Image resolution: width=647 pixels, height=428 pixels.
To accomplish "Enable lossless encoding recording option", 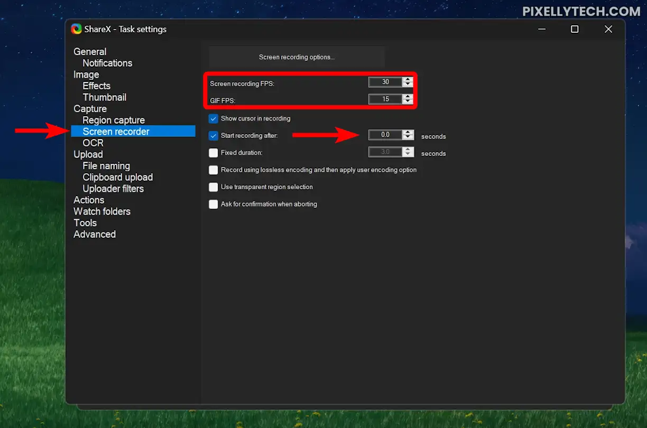I will pos(214,170).
